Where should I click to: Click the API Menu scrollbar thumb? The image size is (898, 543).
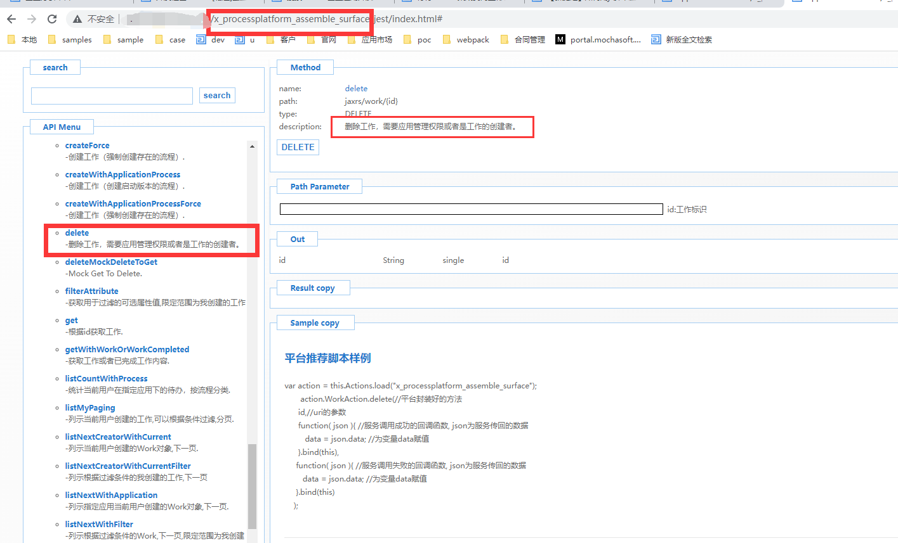[x=252, y=486]
